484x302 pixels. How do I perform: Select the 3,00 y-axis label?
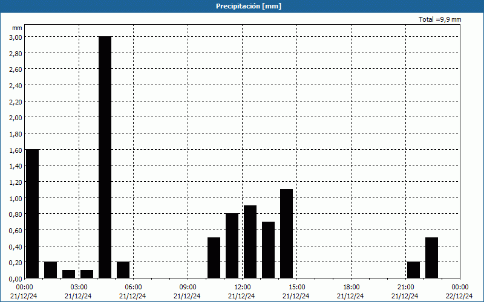click(16, 37)
